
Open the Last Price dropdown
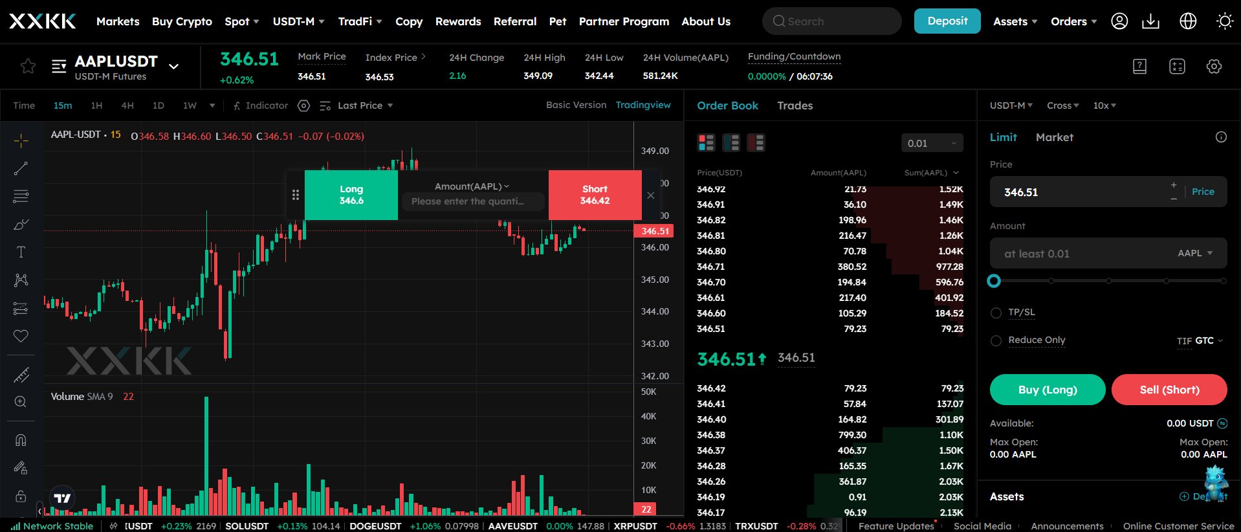point(365,105)
